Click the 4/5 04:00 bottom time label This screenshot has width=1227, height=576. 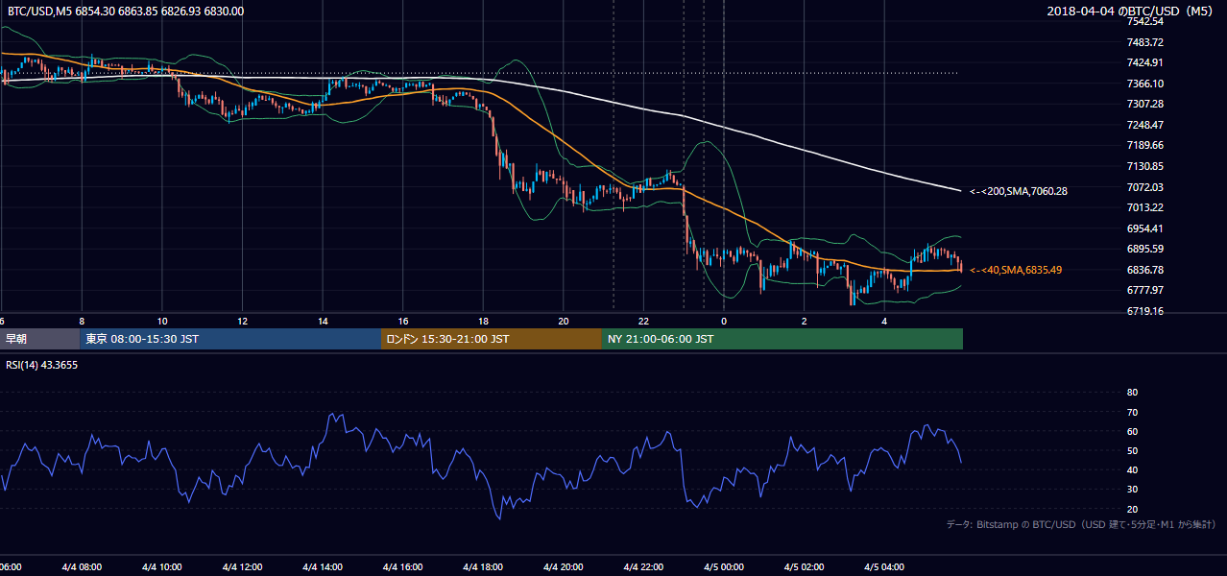point(884,567)
